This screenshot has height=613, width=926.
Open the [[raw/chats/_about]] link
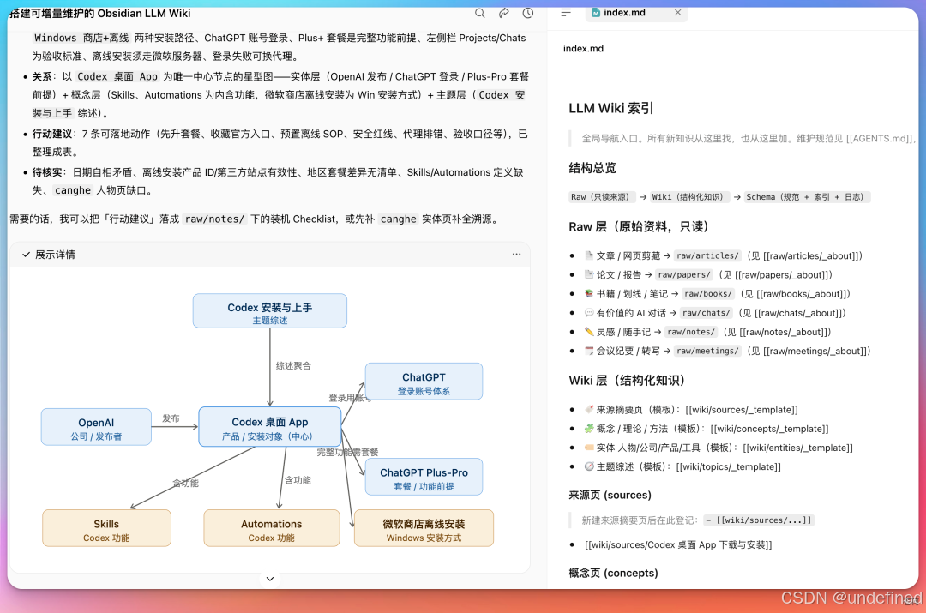(x=797, y=312)
